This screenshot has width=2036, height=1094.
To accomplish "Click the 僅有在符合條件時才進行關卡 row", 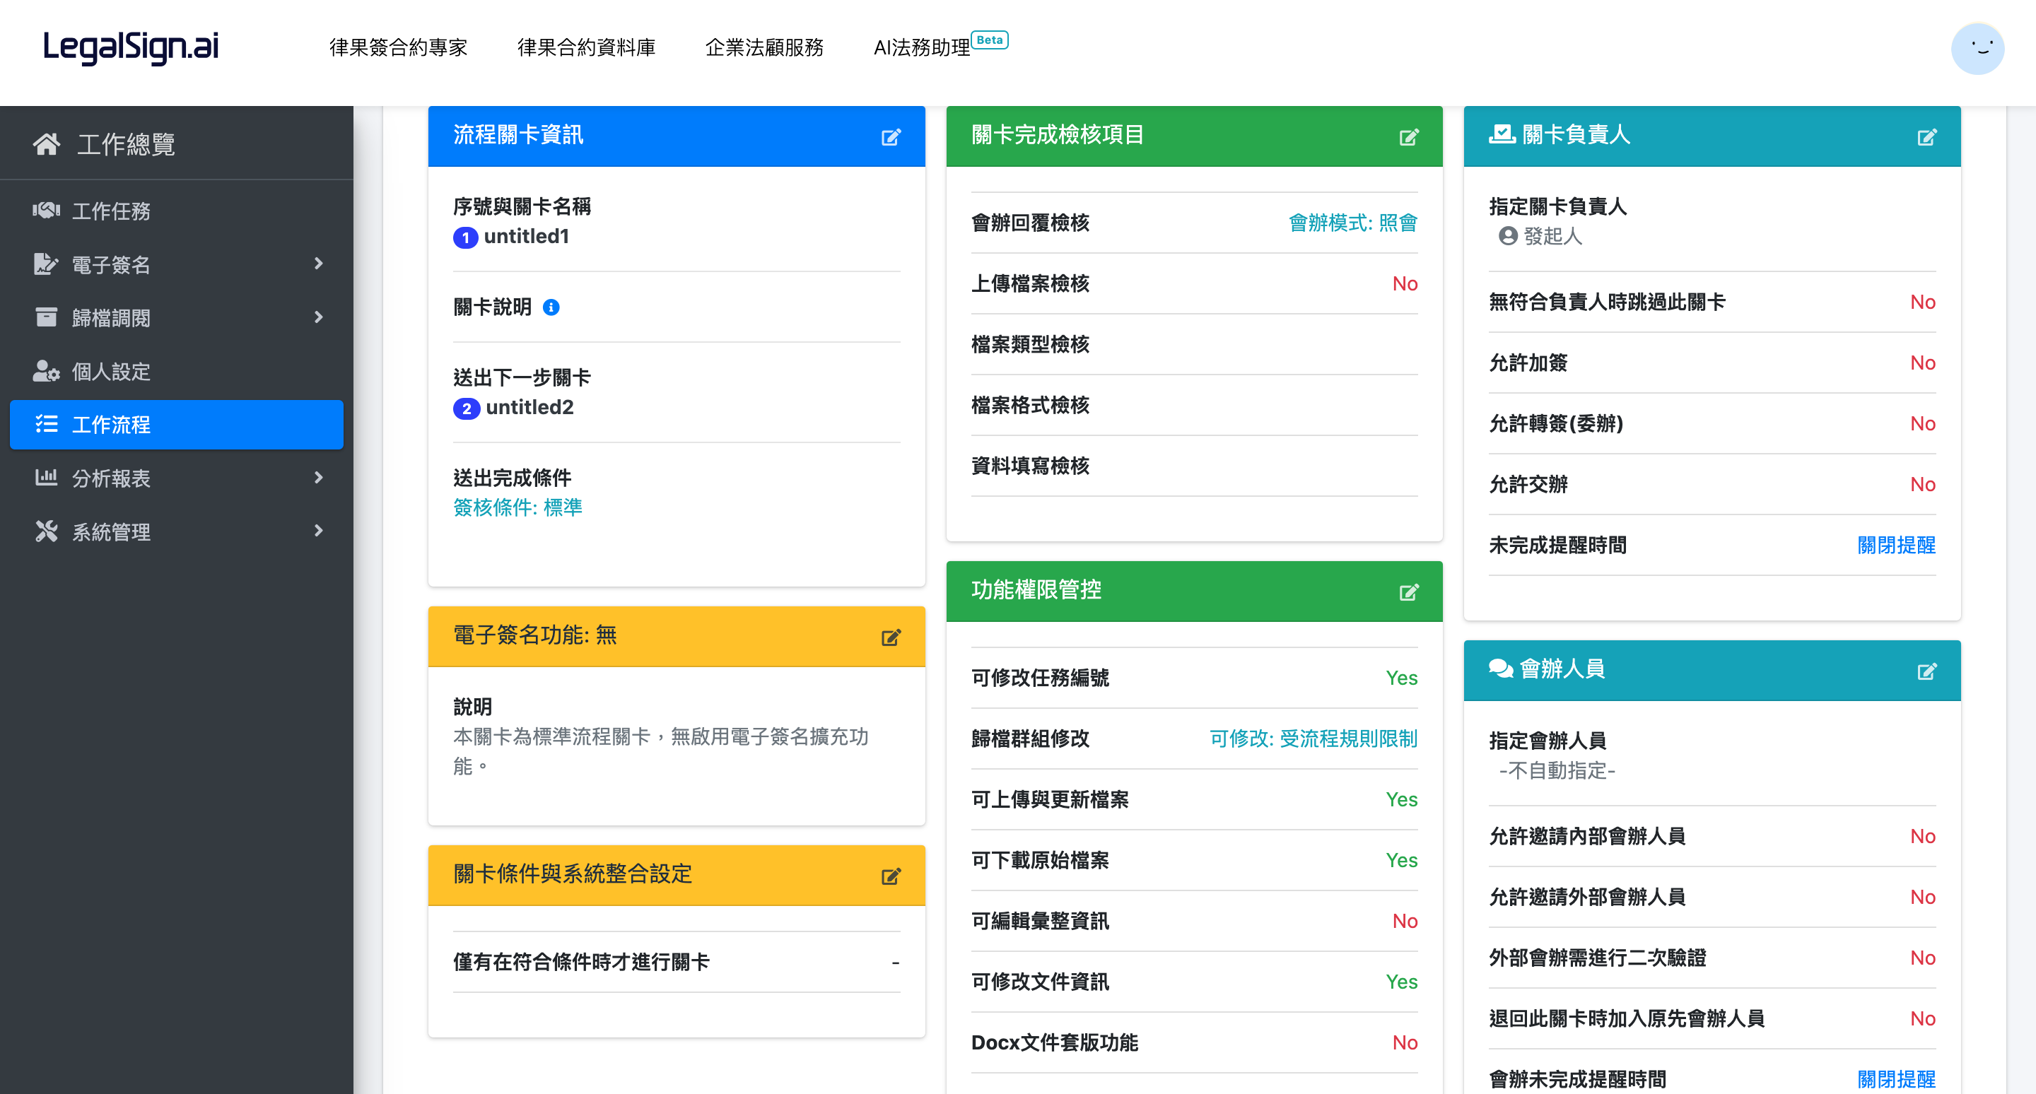I will click(677, 962).
